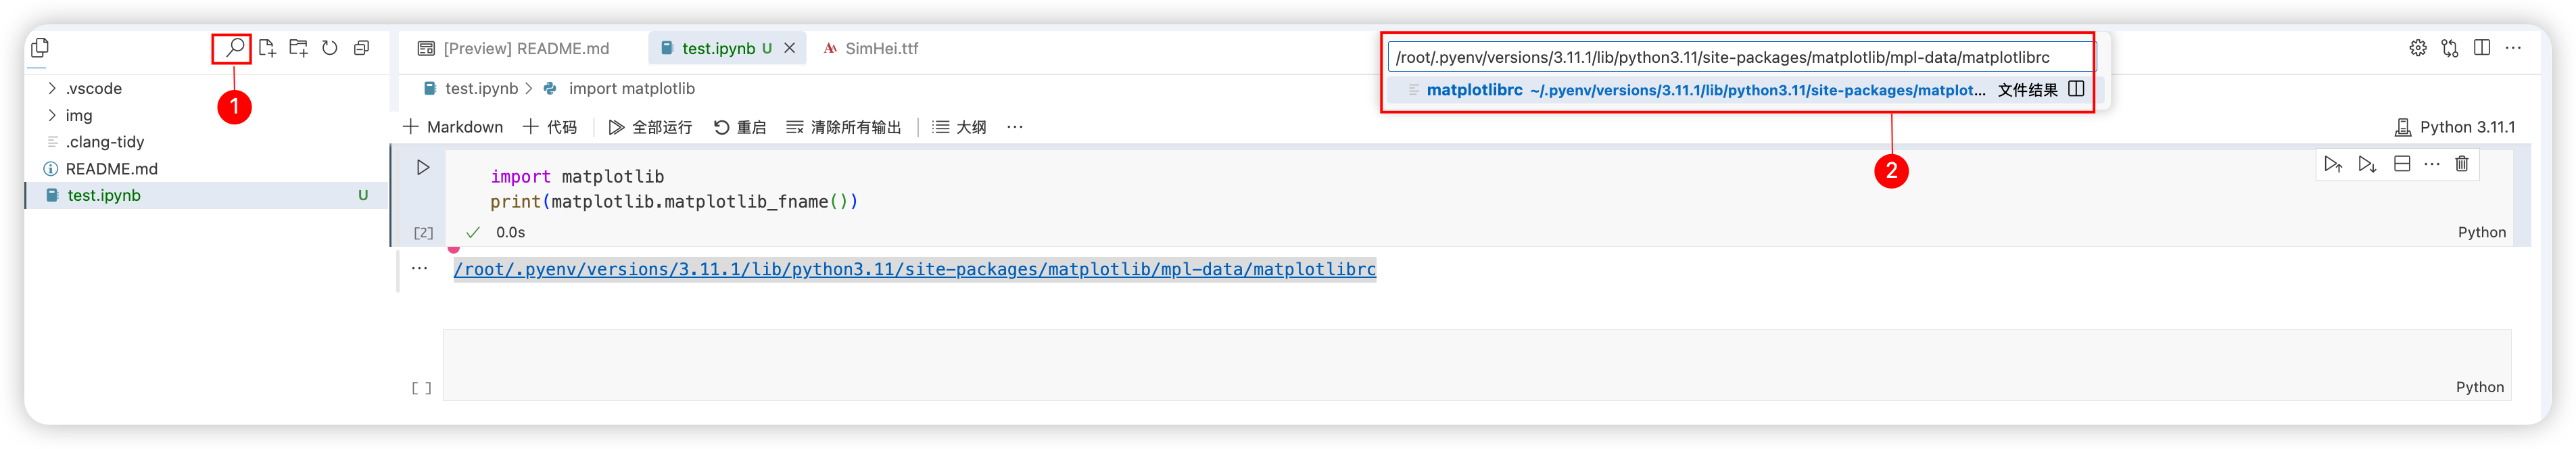Select the Python 3.11.1 kernel picker
This screenshot has height=449, width=2576.
tap(2455, 127)
